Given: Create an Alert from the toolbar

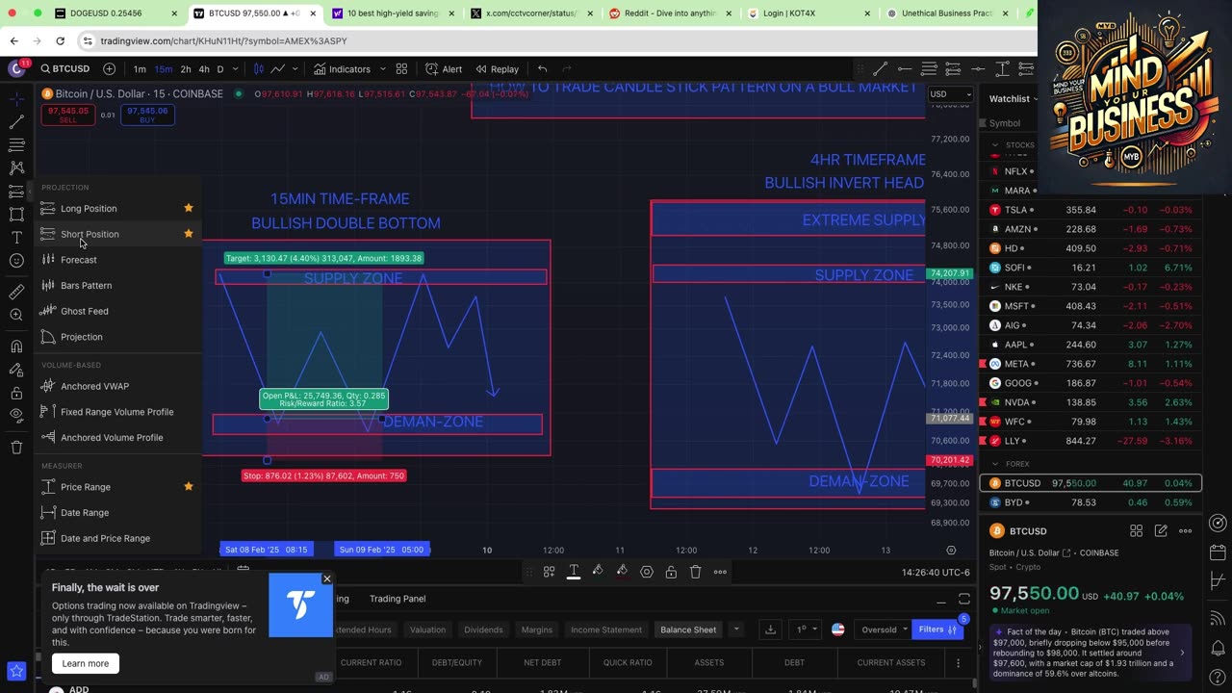Looking at the screenshot, I should [x=444, y=69].
